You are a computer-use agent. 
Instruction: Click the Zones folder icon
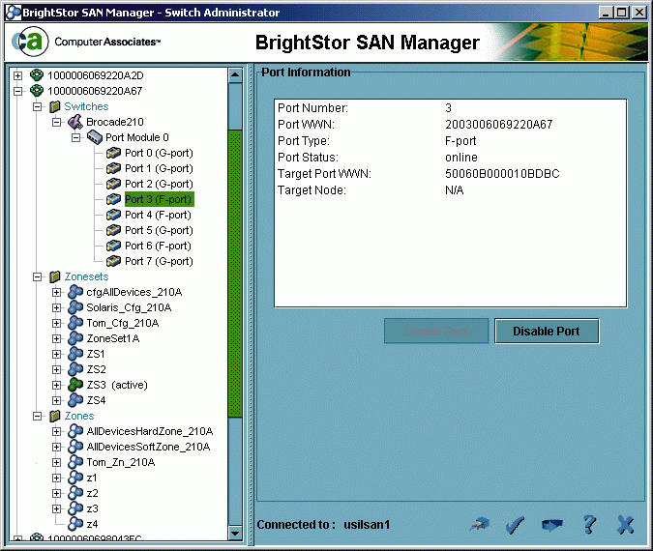[x=55, y=416]
